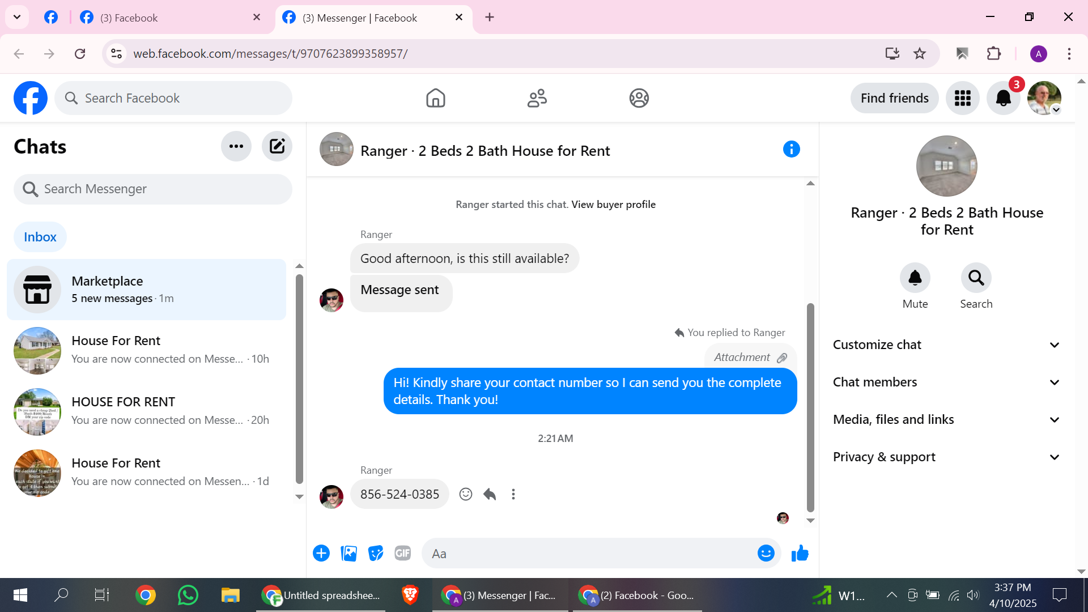Install app icon in address bar
1088x612 pixels.
click(x=892, y=54)
